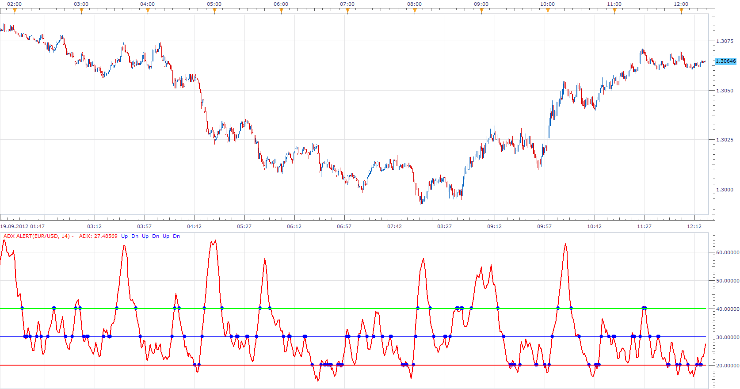
Task: Select the 1.3025 price axis label
Action: click(x=725, y=140)
